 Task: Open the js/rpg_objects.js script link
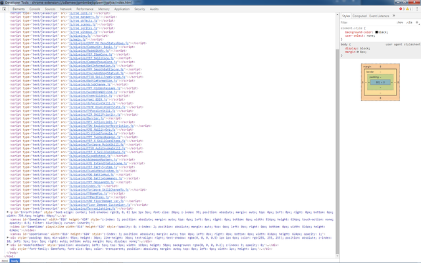tap(83, 20)
